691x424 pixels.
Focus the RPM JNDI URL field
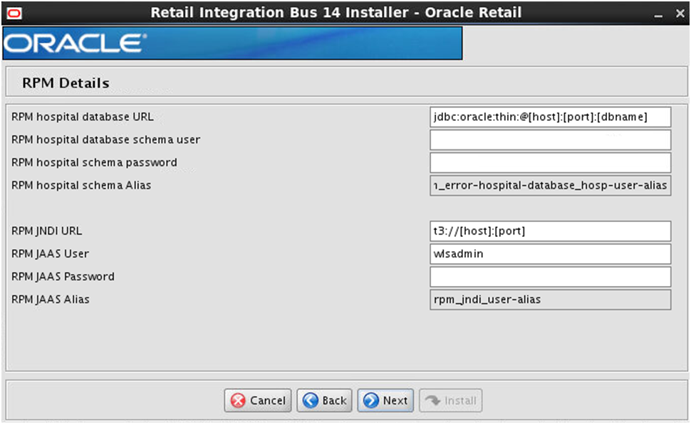(x=551, y=231)
